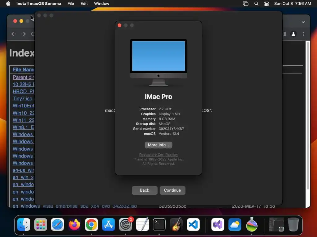
Task: Click the serial number C02CJ1Y8HX87
Action: point(171,129)
